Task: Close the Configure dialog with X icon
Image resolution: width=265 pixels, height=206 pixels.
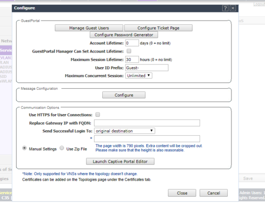Action: tap(233, 8)
